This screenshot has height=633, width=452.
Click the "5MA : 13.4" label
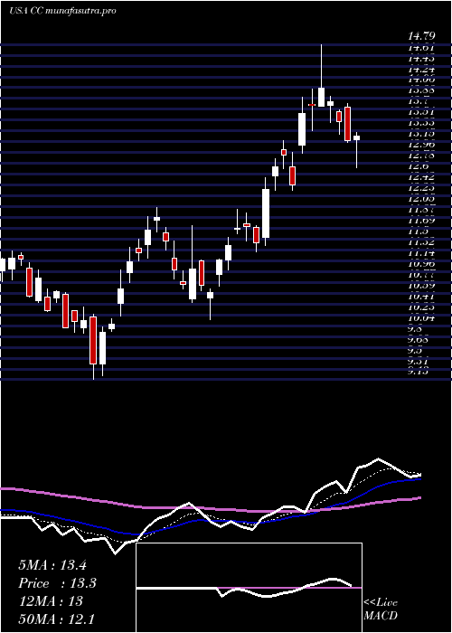point(52,565)
